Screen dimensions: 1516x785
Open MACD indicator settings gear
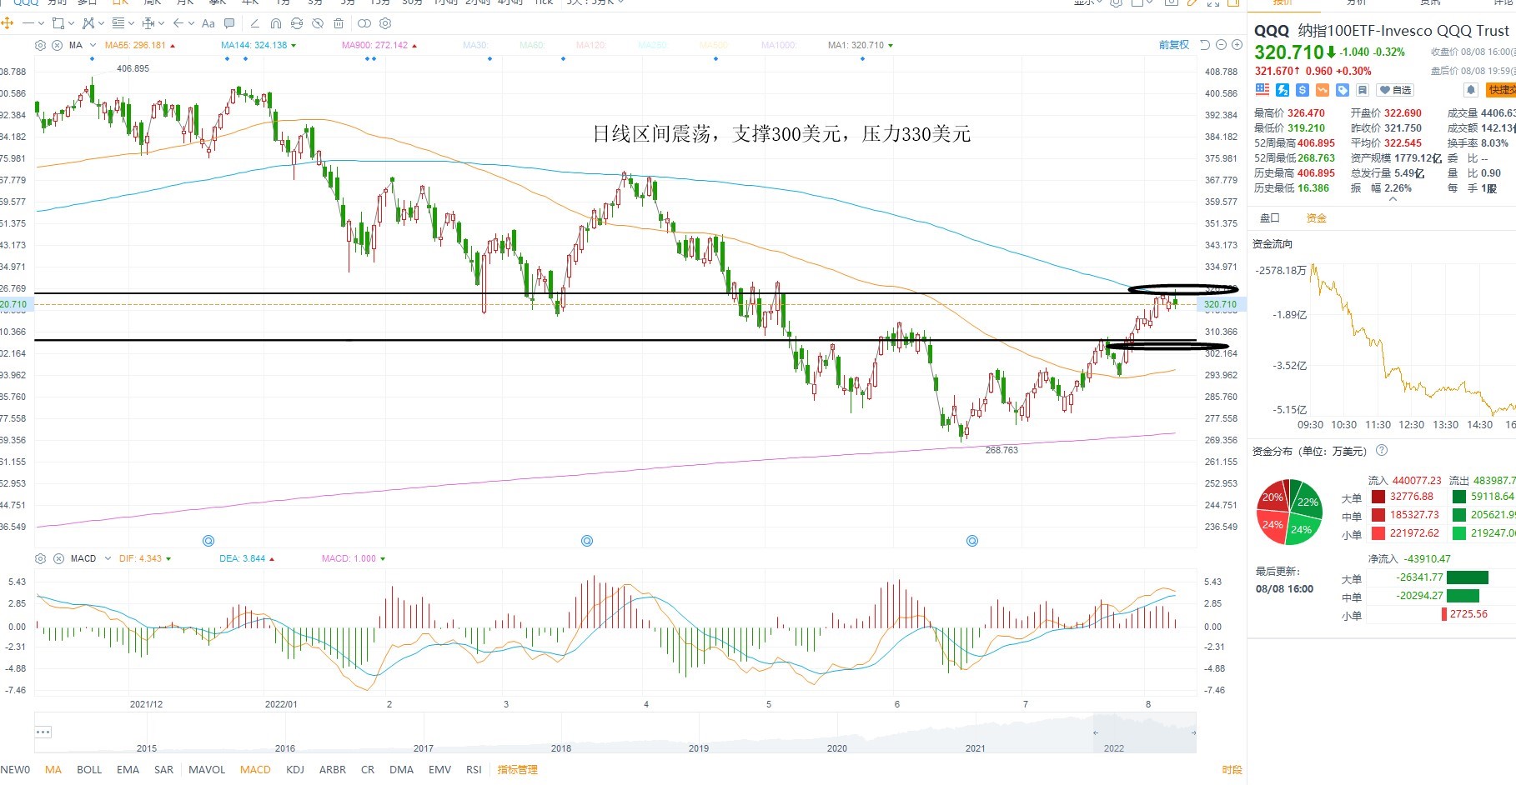coord(40,558)
